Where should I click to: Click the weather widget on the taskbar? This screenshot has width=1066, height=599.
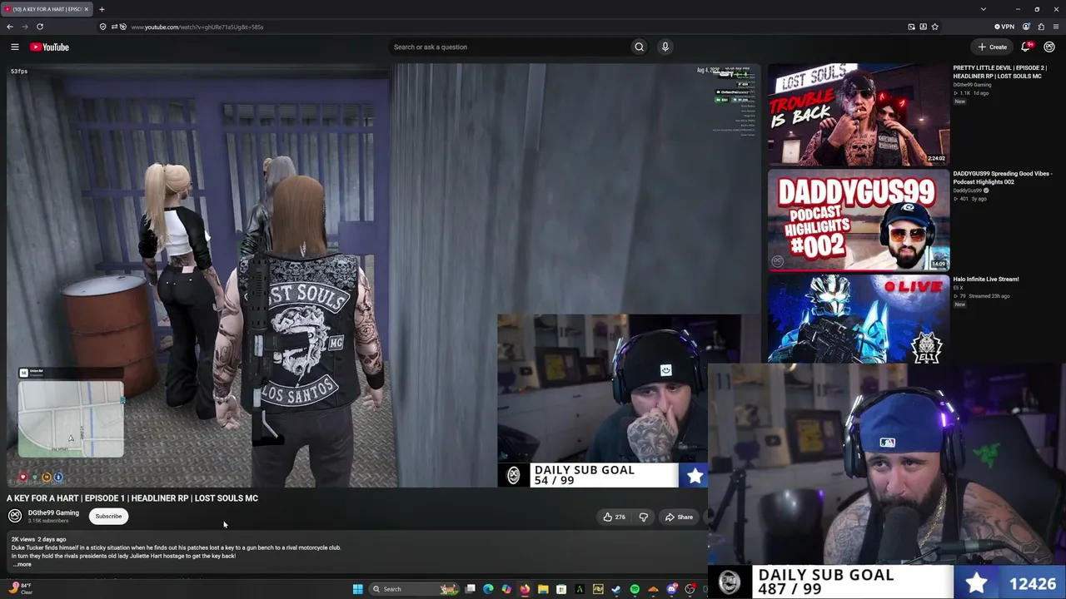click(20, 589)
